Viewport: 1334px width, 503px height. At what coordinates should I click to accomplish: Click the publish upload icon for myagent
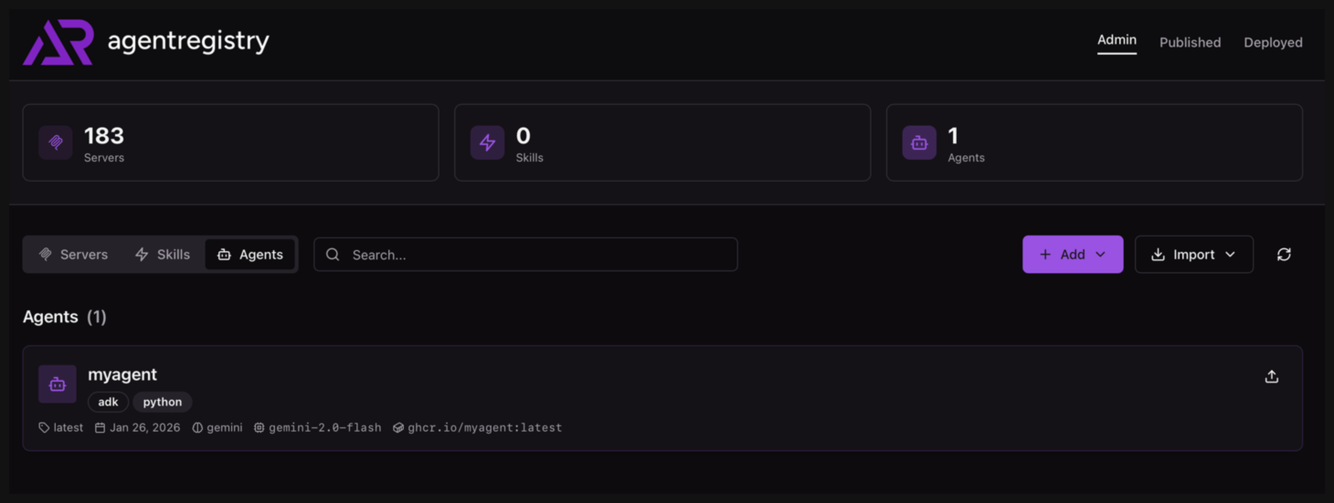coord(1271,377)
